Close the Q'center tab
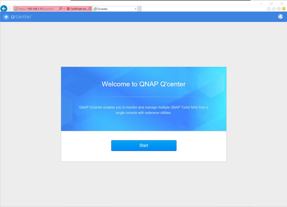Screen dimensions: 287x207 tap(135, 9)
